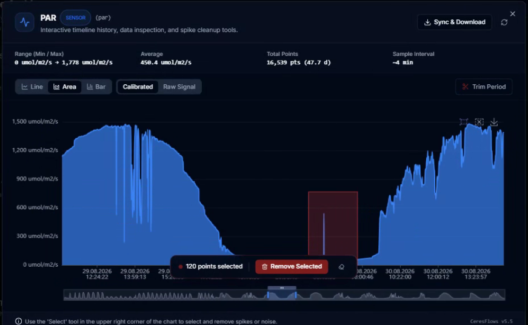Select the Raw Signal data mode
The height and width of the screenshot is (325, 528).
tap(179, 87)
